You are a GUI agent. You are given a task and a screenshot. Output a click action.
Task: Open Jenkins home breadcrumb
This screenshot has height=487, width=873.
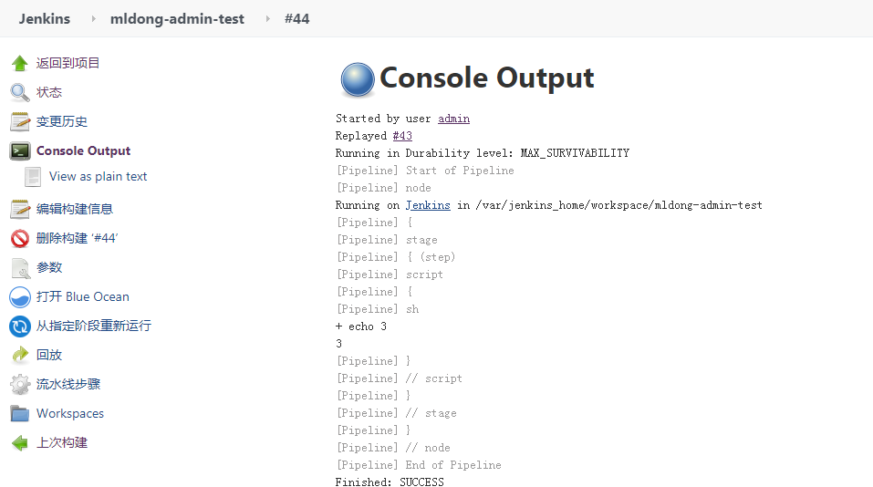click(44, 18)
